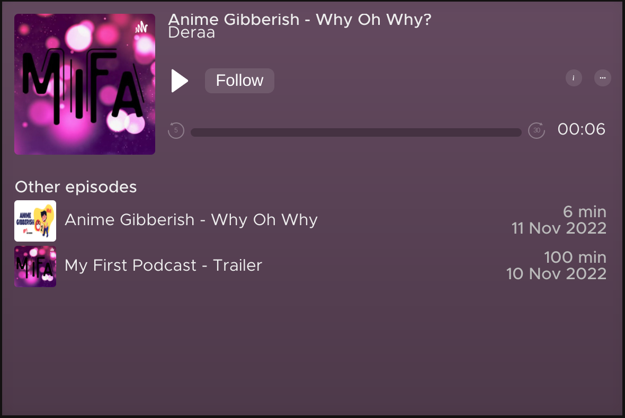
Task: Select My First Podcast - Trailer episode
Action: (x=310, y=266)
